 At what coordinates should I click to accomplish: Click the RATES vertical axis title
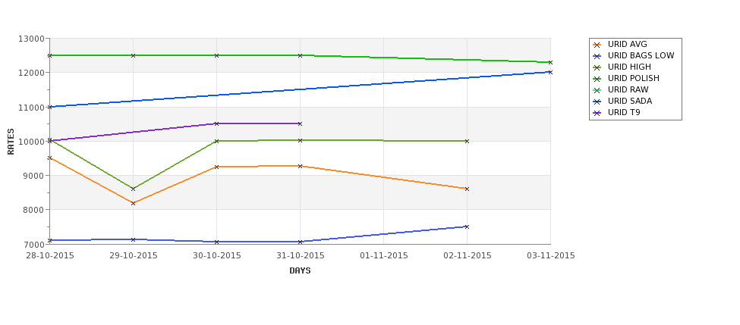click(x=11, y=141)
